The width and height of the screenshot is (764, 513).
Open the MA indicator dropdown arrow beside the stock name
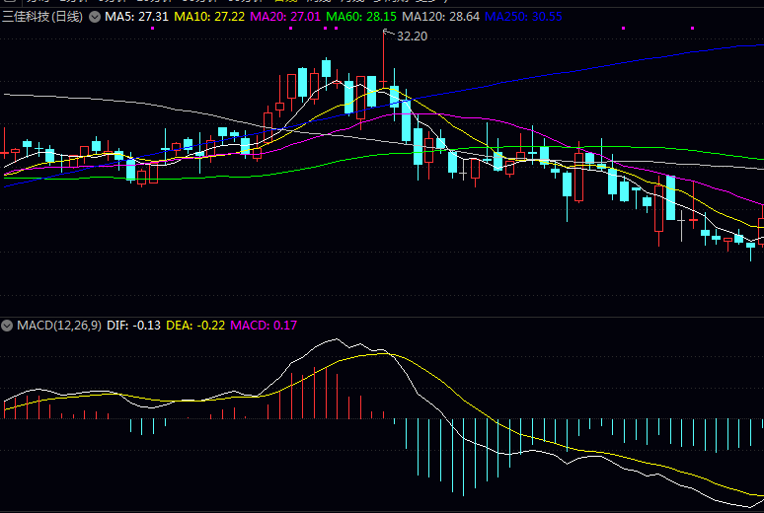click(94, 17)
